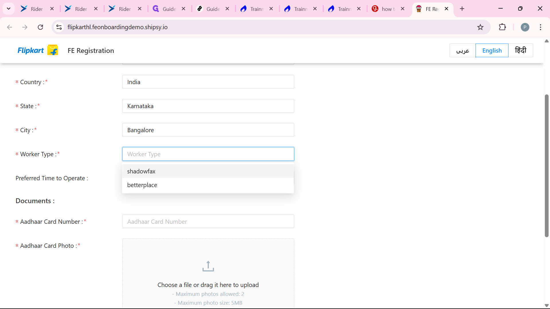The image size is (550, 309).
Task: Close the third Trainn tab
Action: click(x=359, y=9)
